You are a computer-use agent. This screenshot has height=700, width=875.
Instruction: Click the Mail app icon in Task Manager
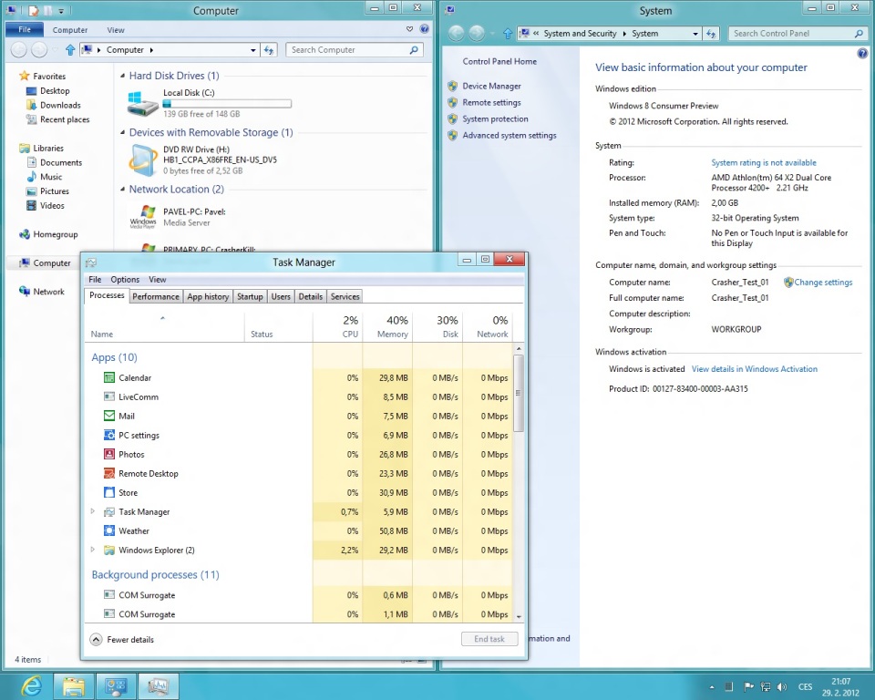tap(108, 416)
